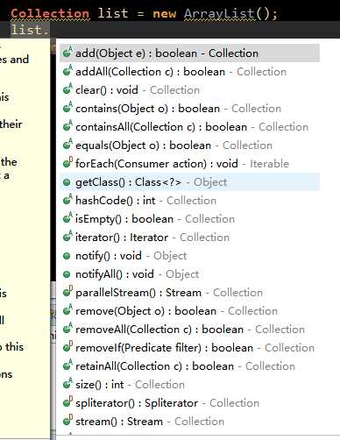Viewport: 340px width, 440px height.
Task: Pick iterator() : Iterator entry
Action: (x=189, y=238)
